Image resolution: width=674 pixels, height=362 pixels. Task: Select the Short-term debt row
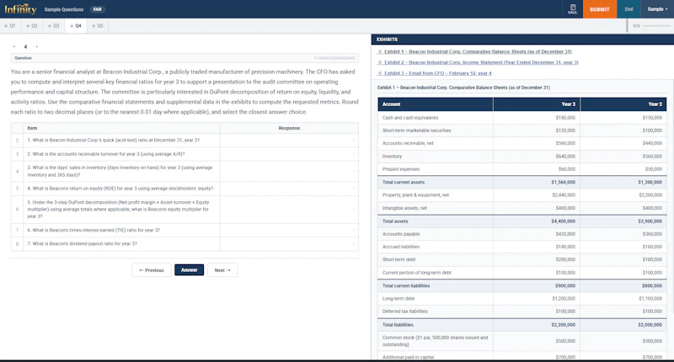[x=522, y=259]
